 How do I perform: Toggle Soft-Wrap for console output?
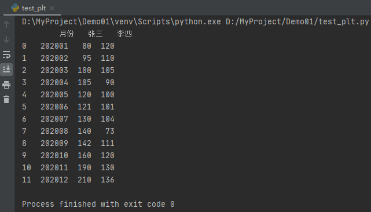pyautogui.click(x=6, y=54)
